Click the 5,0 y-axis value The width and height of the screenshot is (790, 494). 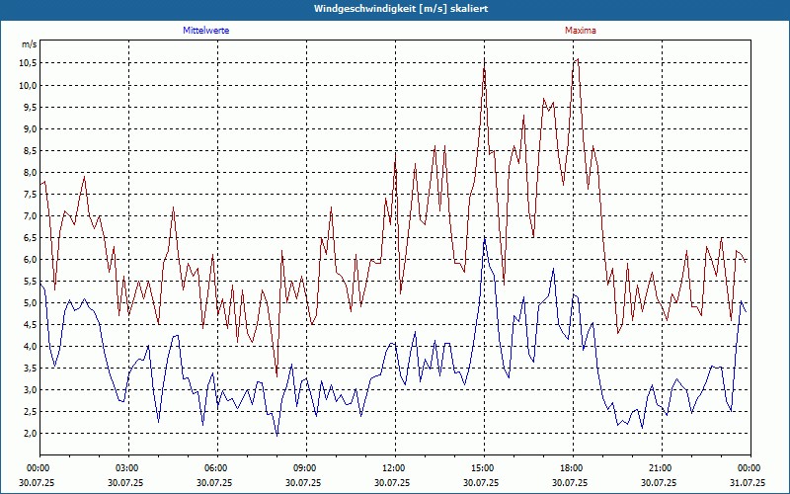[30, 303]
